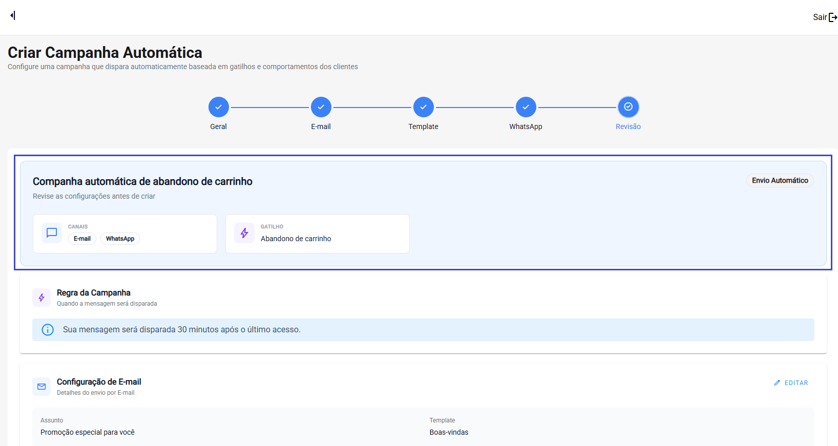Screen dimensions: 838x446
Task: Go to the Geral step
Action: pos(219,107)
